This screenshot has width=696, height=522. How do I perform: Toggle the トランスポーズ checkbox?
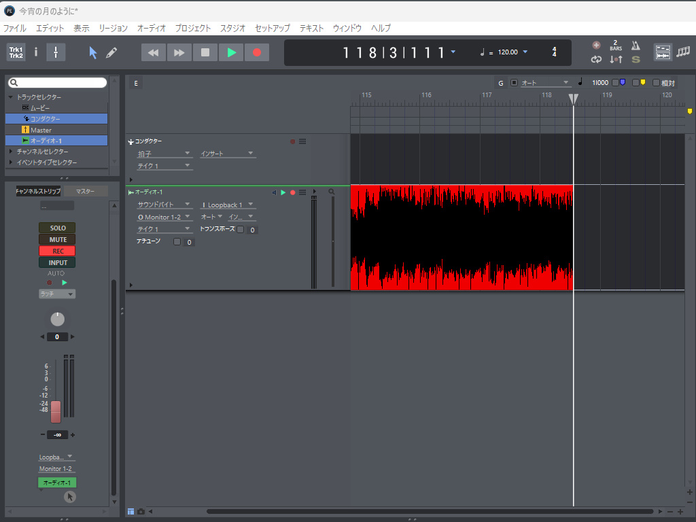[240, 230]
